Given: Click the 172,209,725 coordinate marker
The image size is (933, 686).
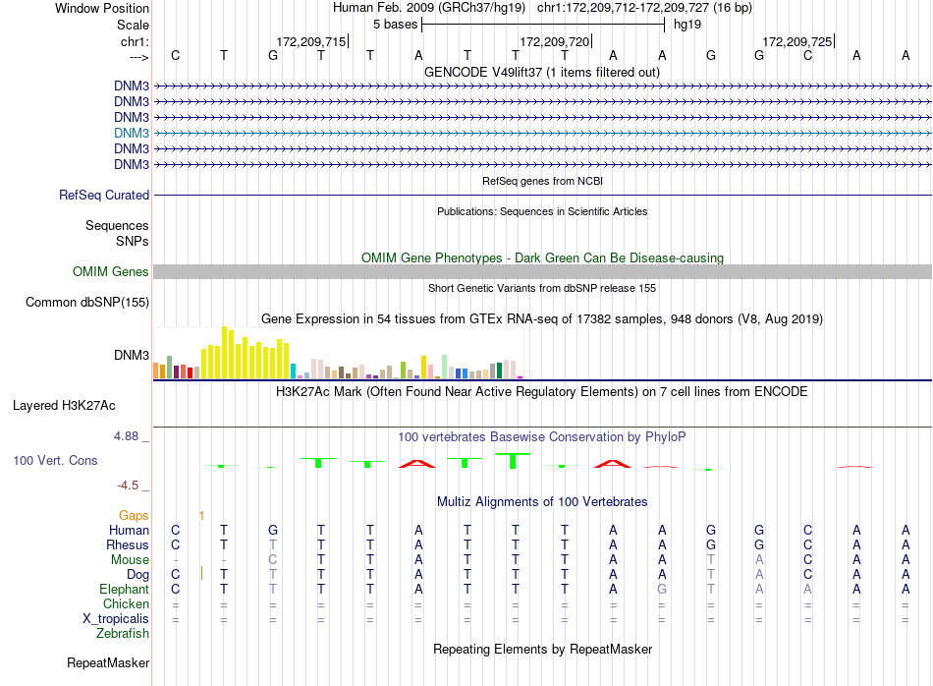Looking at the screenshot, I should [x=797, y=41].
